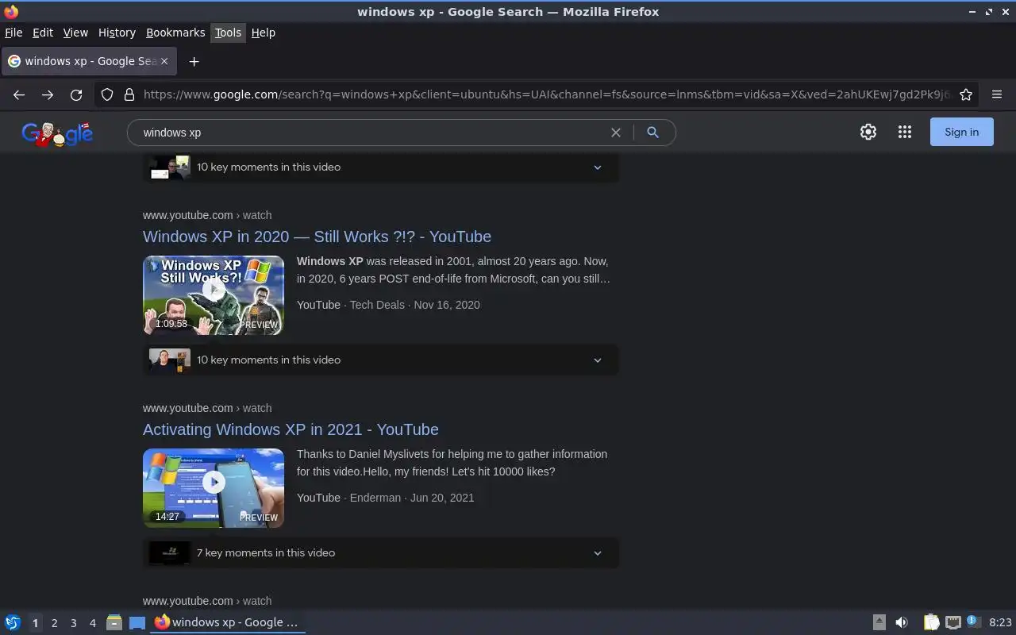Go forward one page in Firefox
This screenshot has width=1016, height=635.
point(48,94)
